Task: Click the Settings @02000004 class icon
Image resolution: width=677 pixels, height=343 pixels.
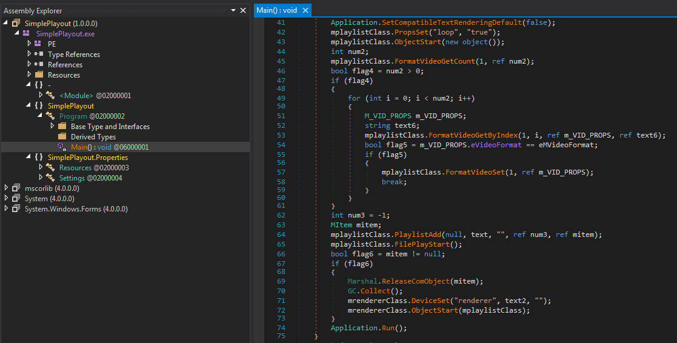Action: (x=50, y=178)
